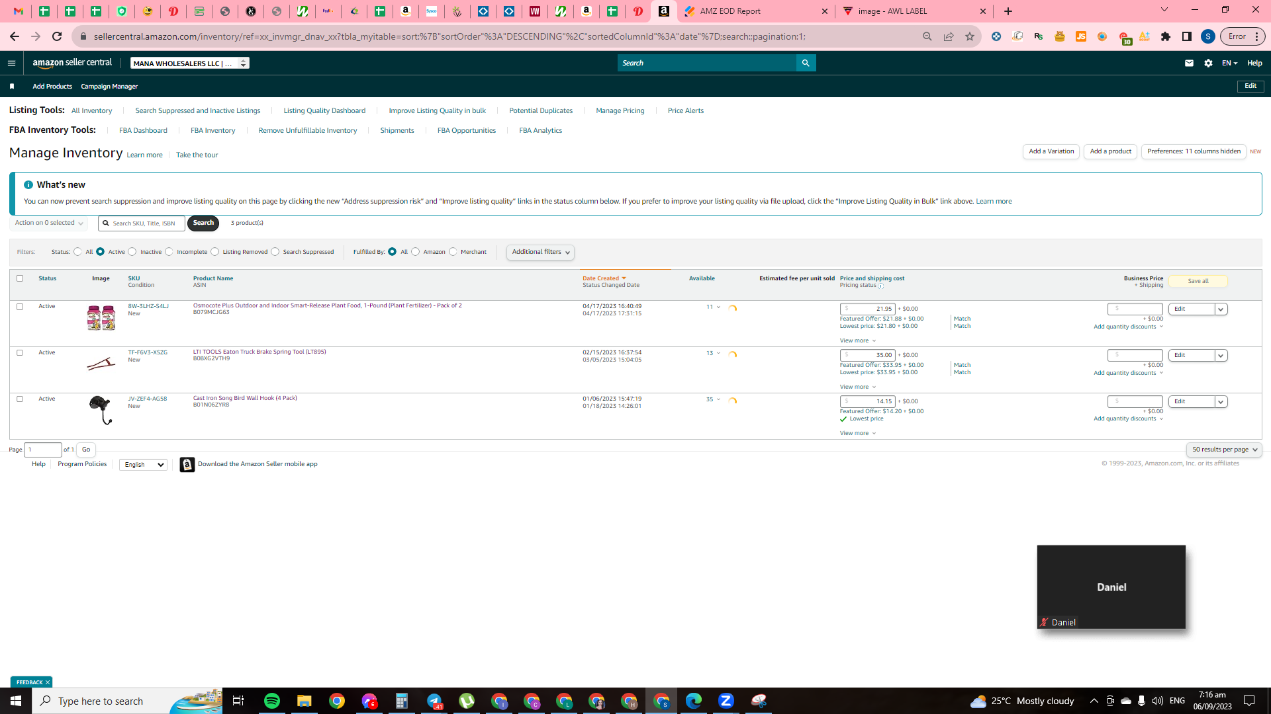The height and width of the screenshot is (714, 1271).
Task: Choose the All status radio button
Action: coord(77,252)
